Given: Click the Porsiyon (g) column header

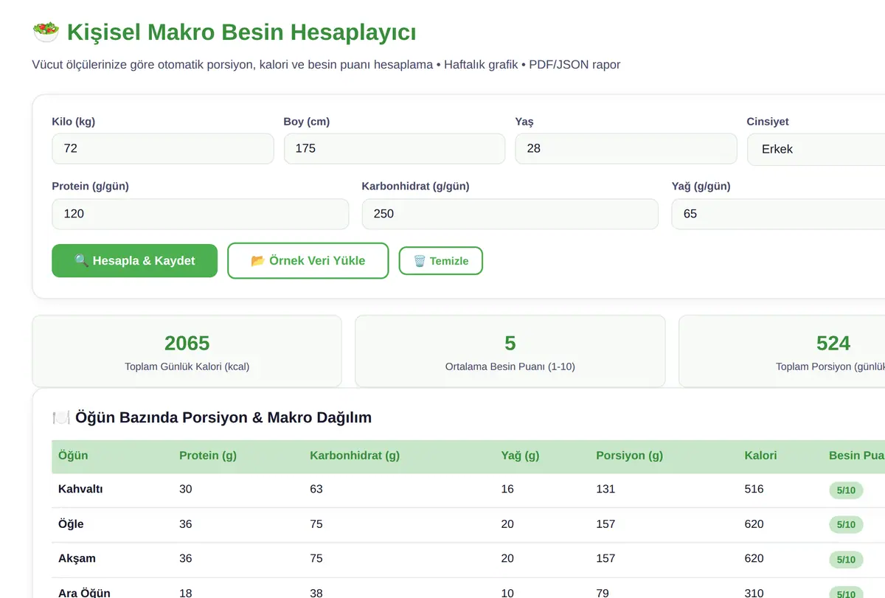Looking at the screenshot, I should coord(629,455).
